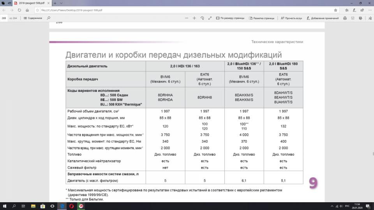This screenshot has width=374, height=210.
Task: Open the Settings and more ellipsis menu
Action: (370, 10)
